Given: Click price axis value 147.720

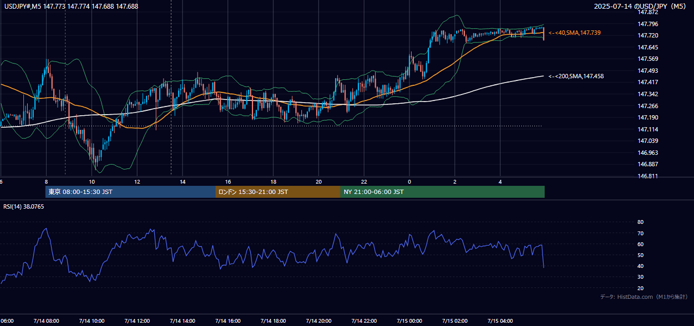Looking at the screenshot, I should click(x=648, y=35).
